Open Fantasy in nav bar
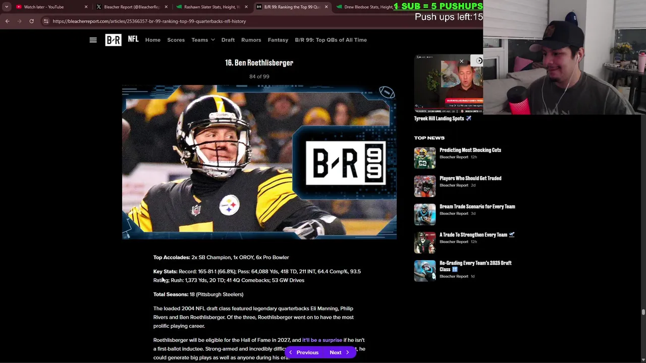 (278, 40)
